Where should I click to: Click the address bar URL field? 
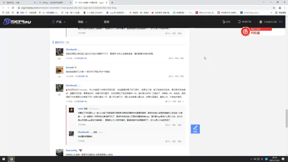(143, 8)
